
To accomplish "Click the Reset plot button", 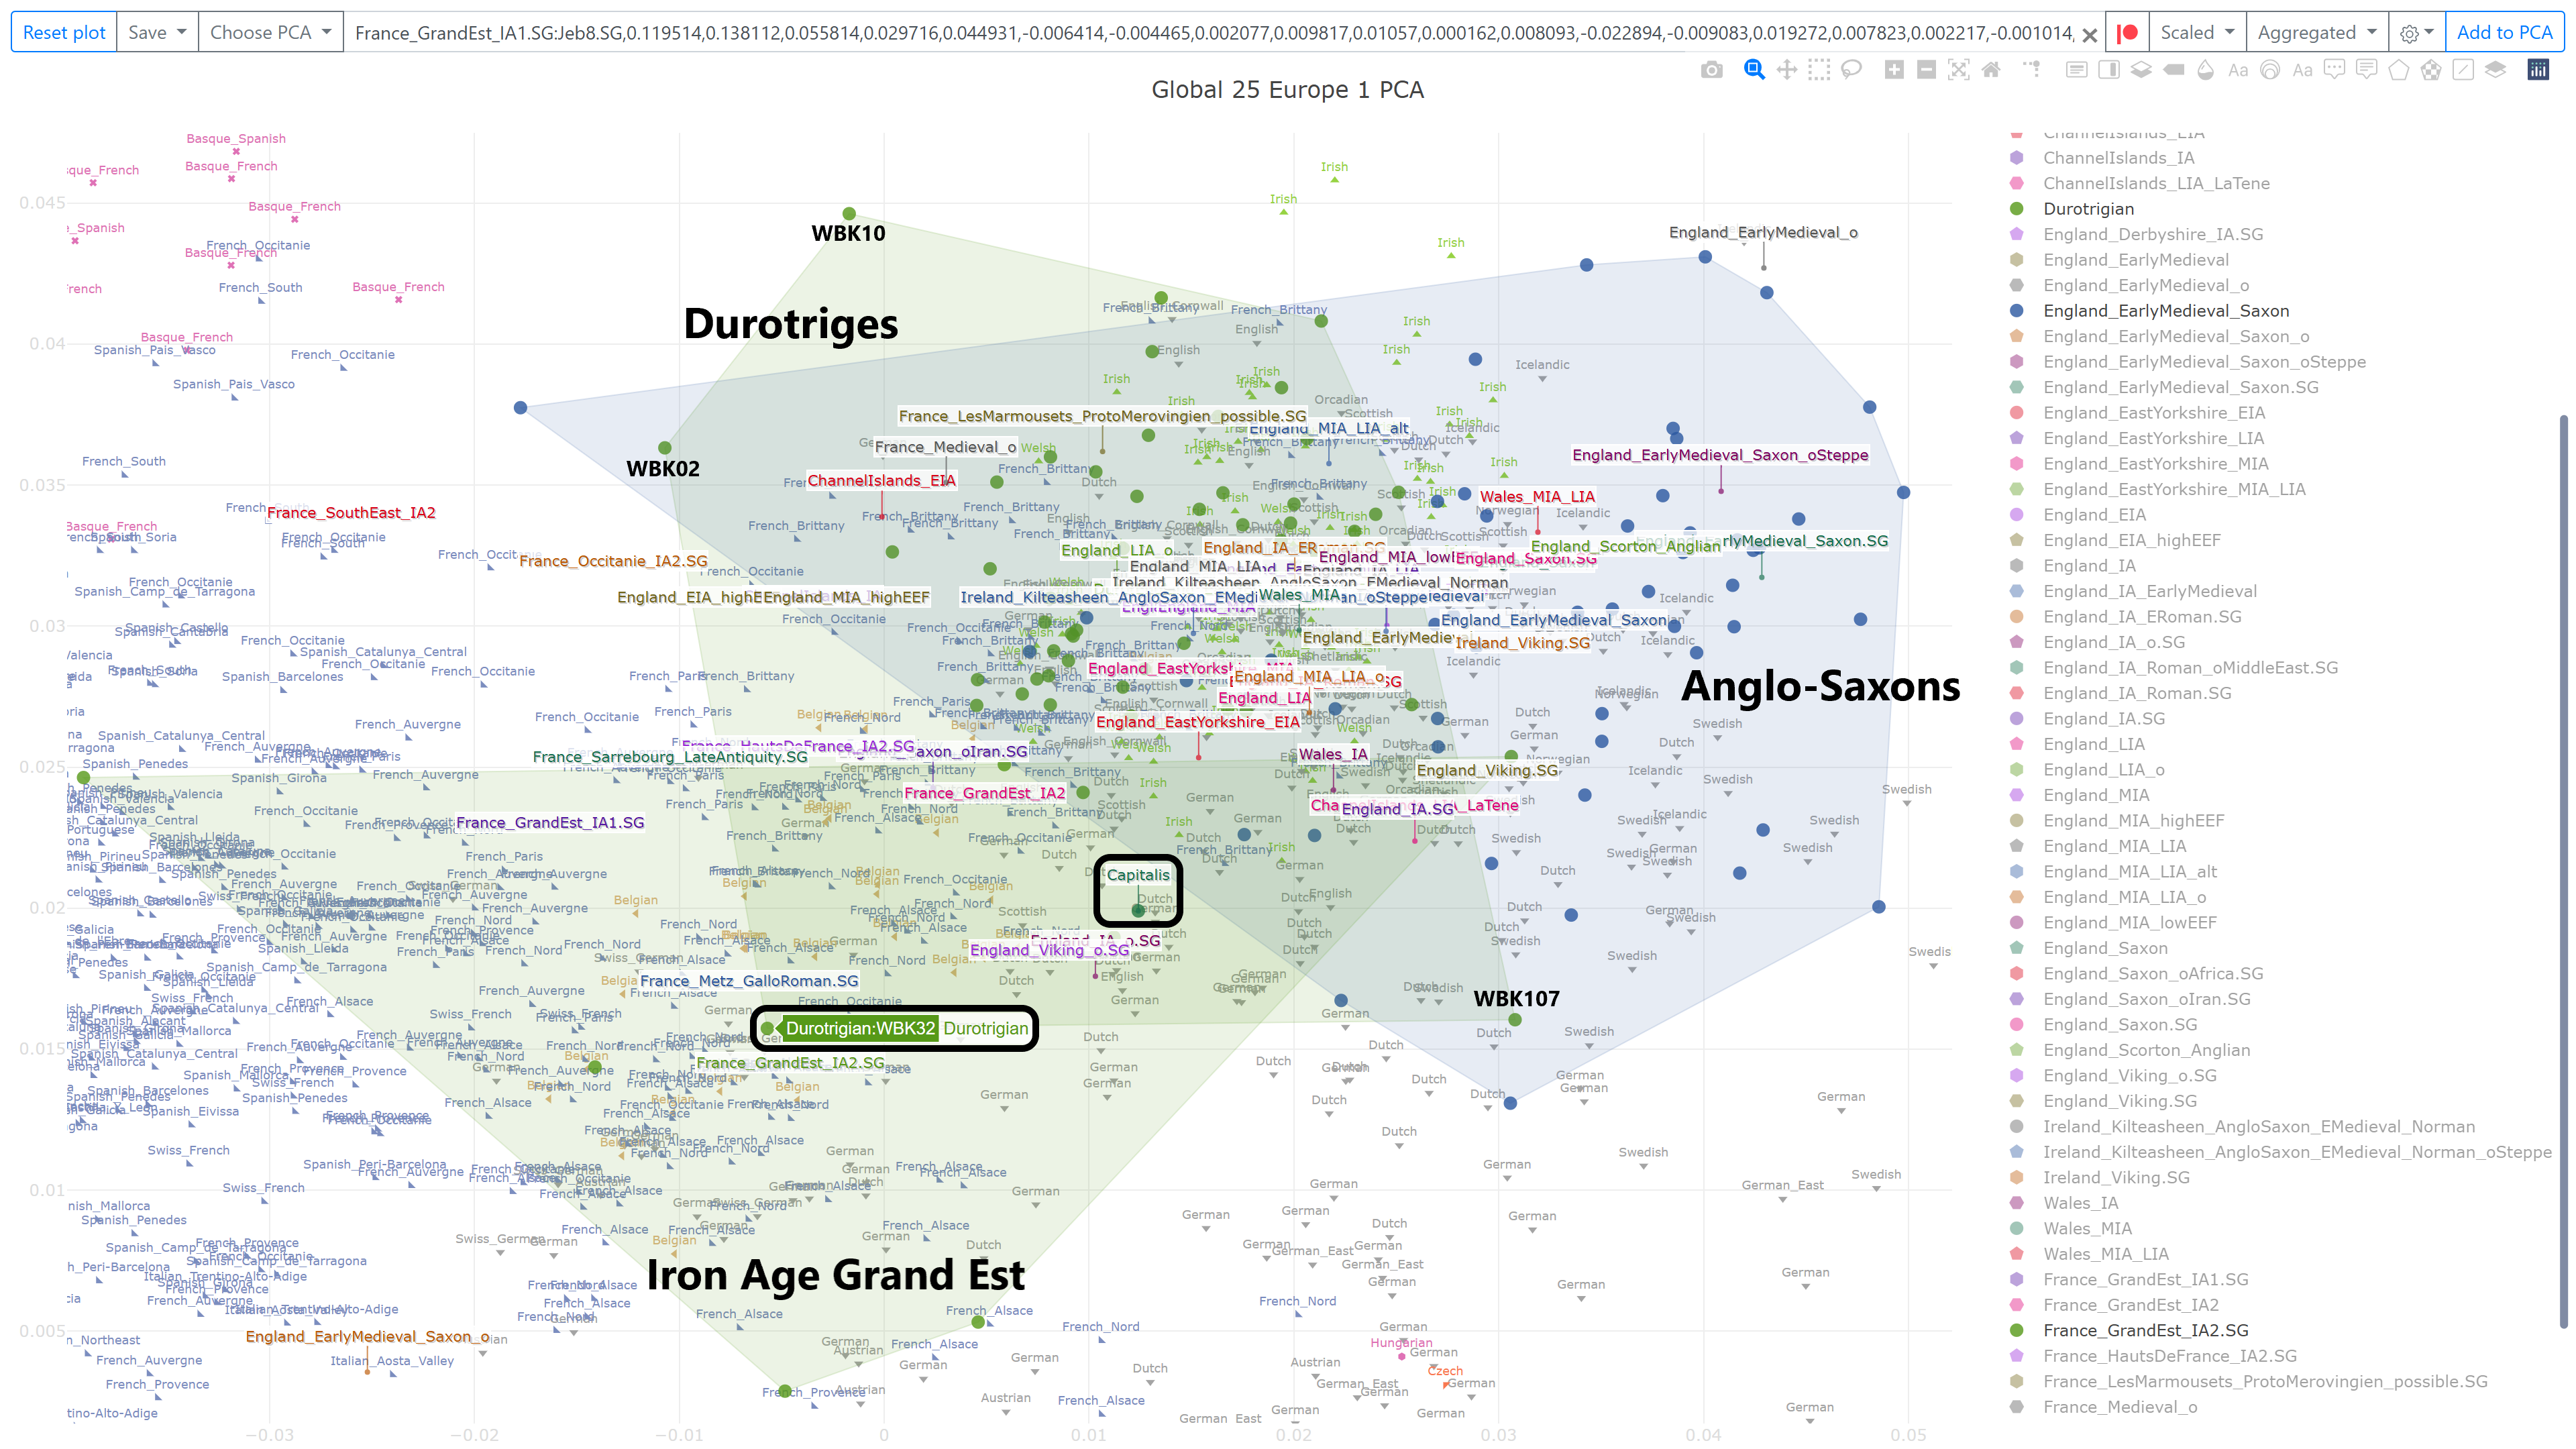I will coord(64,32).
